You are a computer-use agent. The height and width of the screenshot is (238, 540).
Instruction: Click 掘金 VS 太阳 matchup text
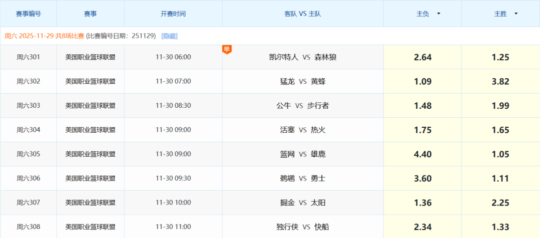[302, 203]
